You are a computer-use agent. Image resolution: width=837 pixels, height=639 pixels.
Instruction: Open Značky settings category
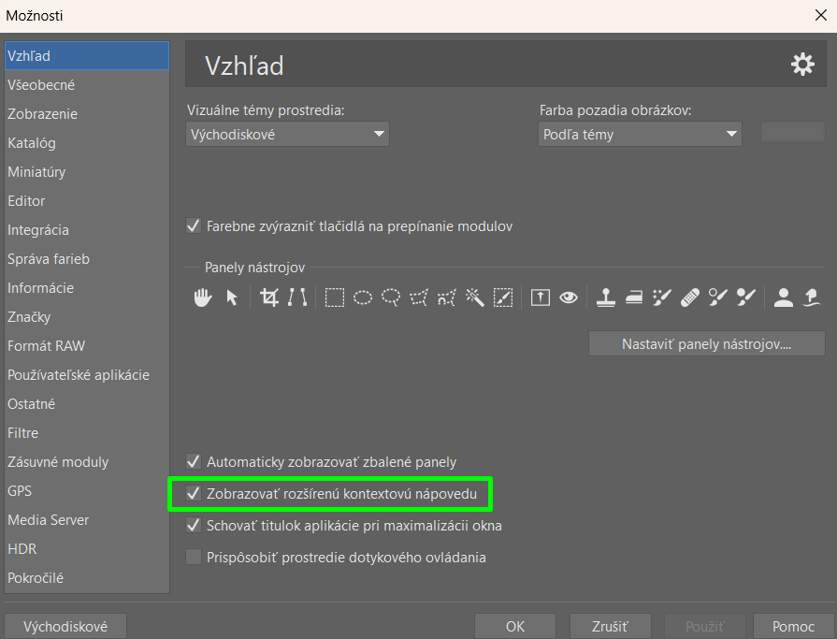[x=86, y=316]
